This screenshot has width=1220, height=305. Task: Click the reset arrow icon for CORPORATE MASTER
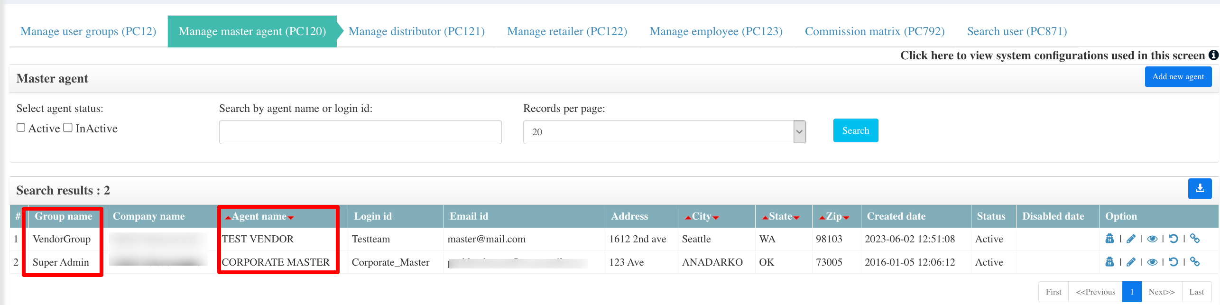1174,262
